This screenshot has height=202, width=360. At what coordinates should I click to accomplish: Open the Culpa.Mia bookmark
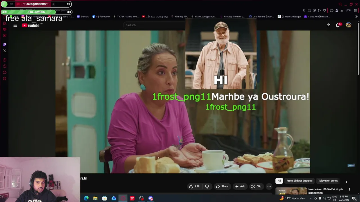pyautogui.click(x=317, y=17)
